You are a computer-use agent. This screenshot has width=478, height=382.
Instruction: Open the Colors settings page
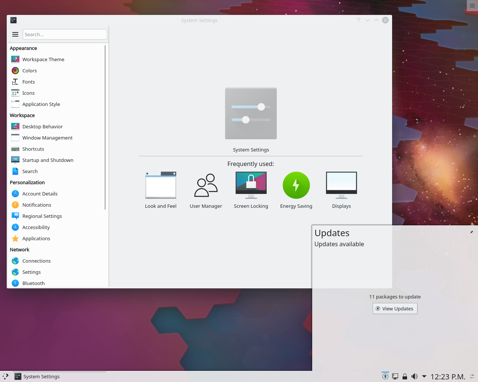click(30, 70)
